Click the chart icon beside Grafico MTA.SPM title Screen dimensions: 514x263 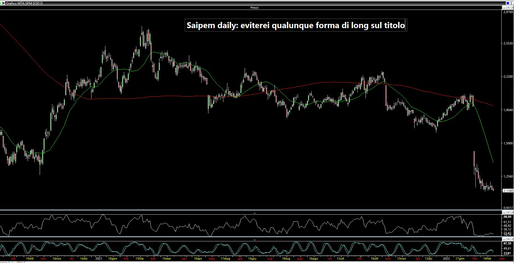[3, 3]
